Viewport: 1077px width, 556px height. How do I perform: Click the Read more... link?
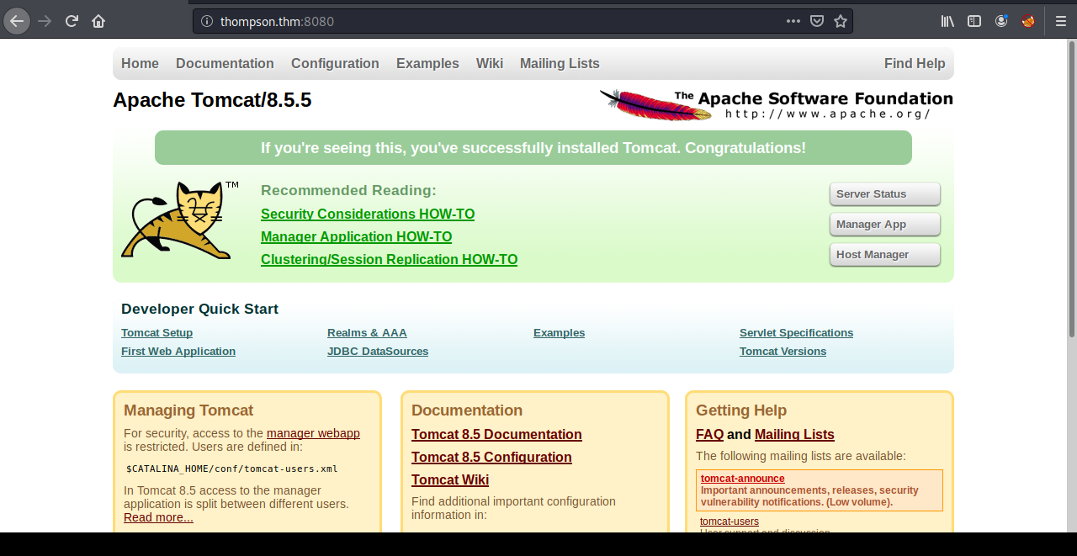(x=158, y=517)
